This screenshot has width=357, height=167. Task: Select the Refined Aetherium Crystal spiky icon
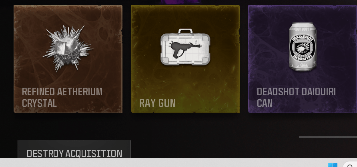[x=67, y=48]
